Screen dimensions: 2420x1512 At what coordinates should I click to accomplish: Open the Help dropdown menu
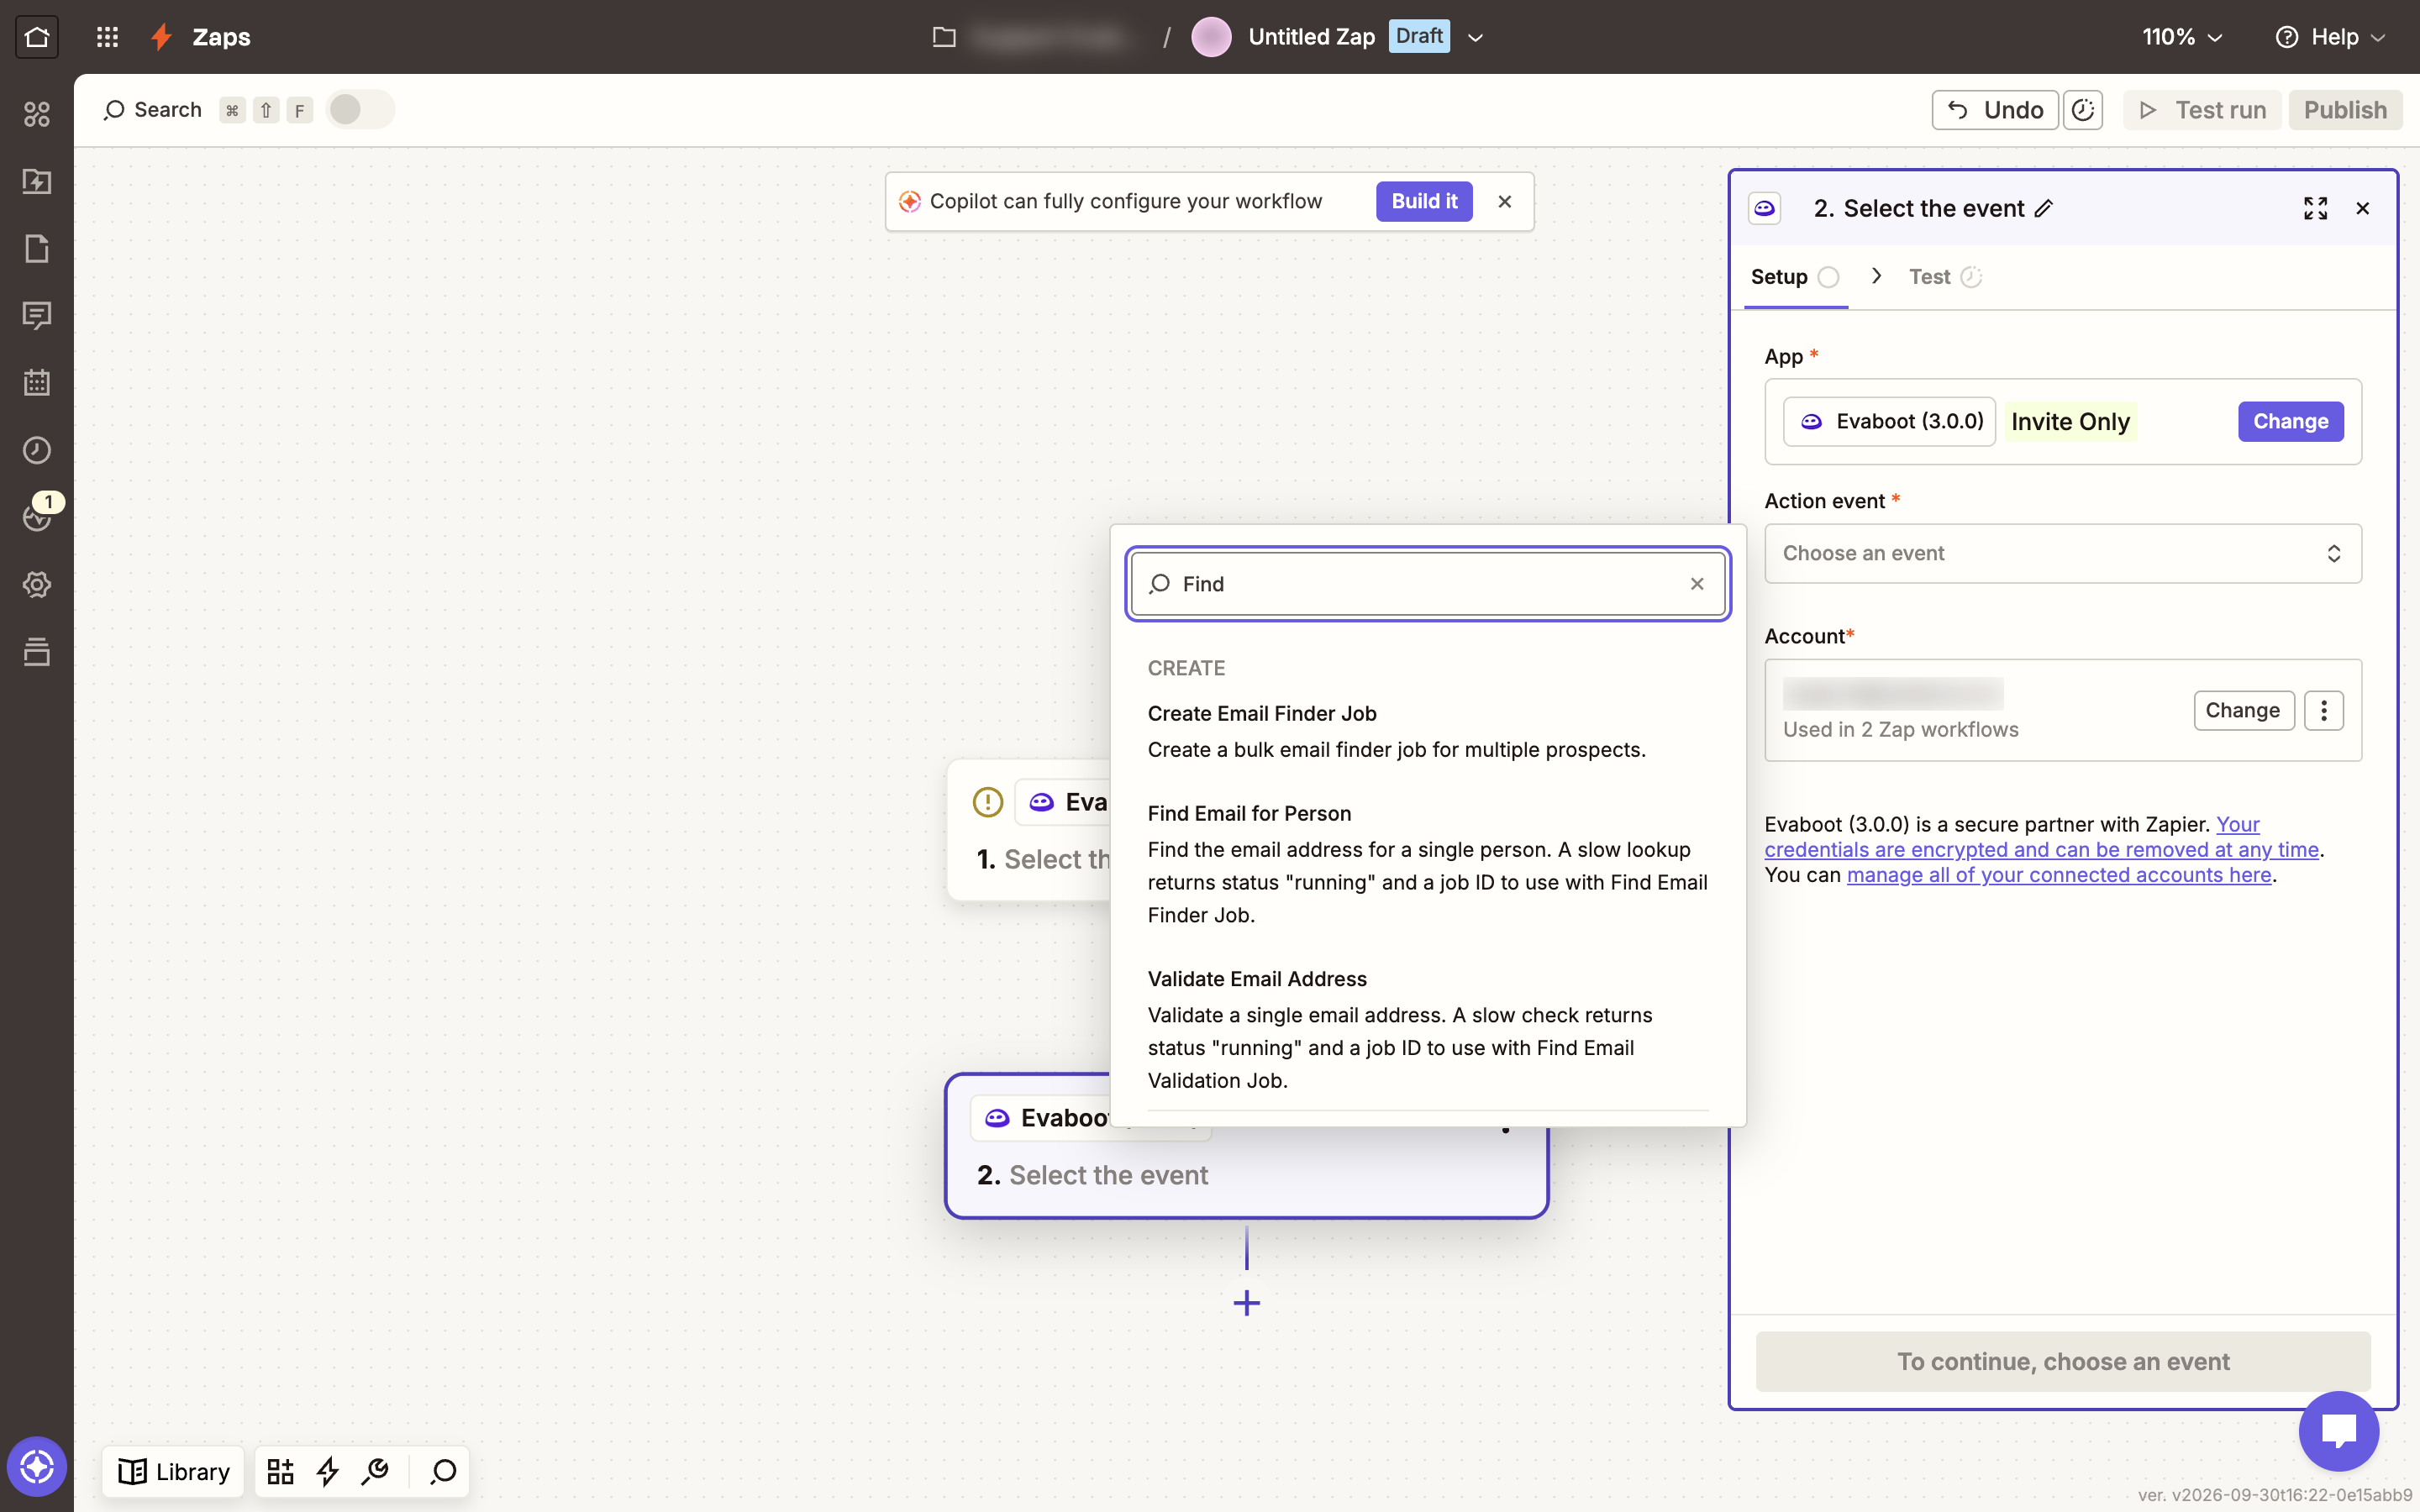2331,37
